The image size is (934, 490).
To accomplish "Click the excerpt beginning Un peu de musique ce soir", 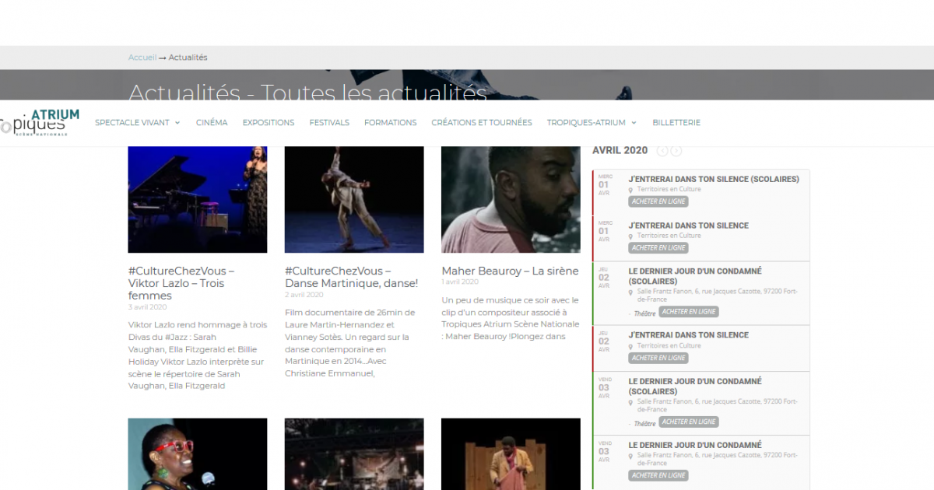I will click(x=511, y=318).
